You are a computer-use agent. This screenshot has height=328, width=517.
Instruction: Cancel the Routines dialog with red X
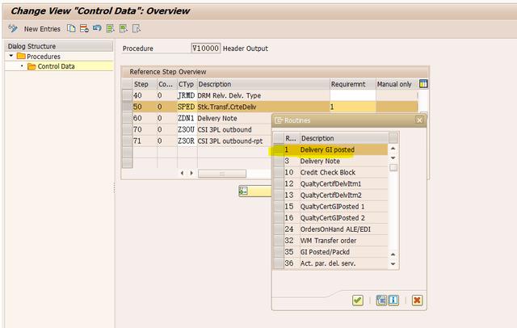point(416,300)
